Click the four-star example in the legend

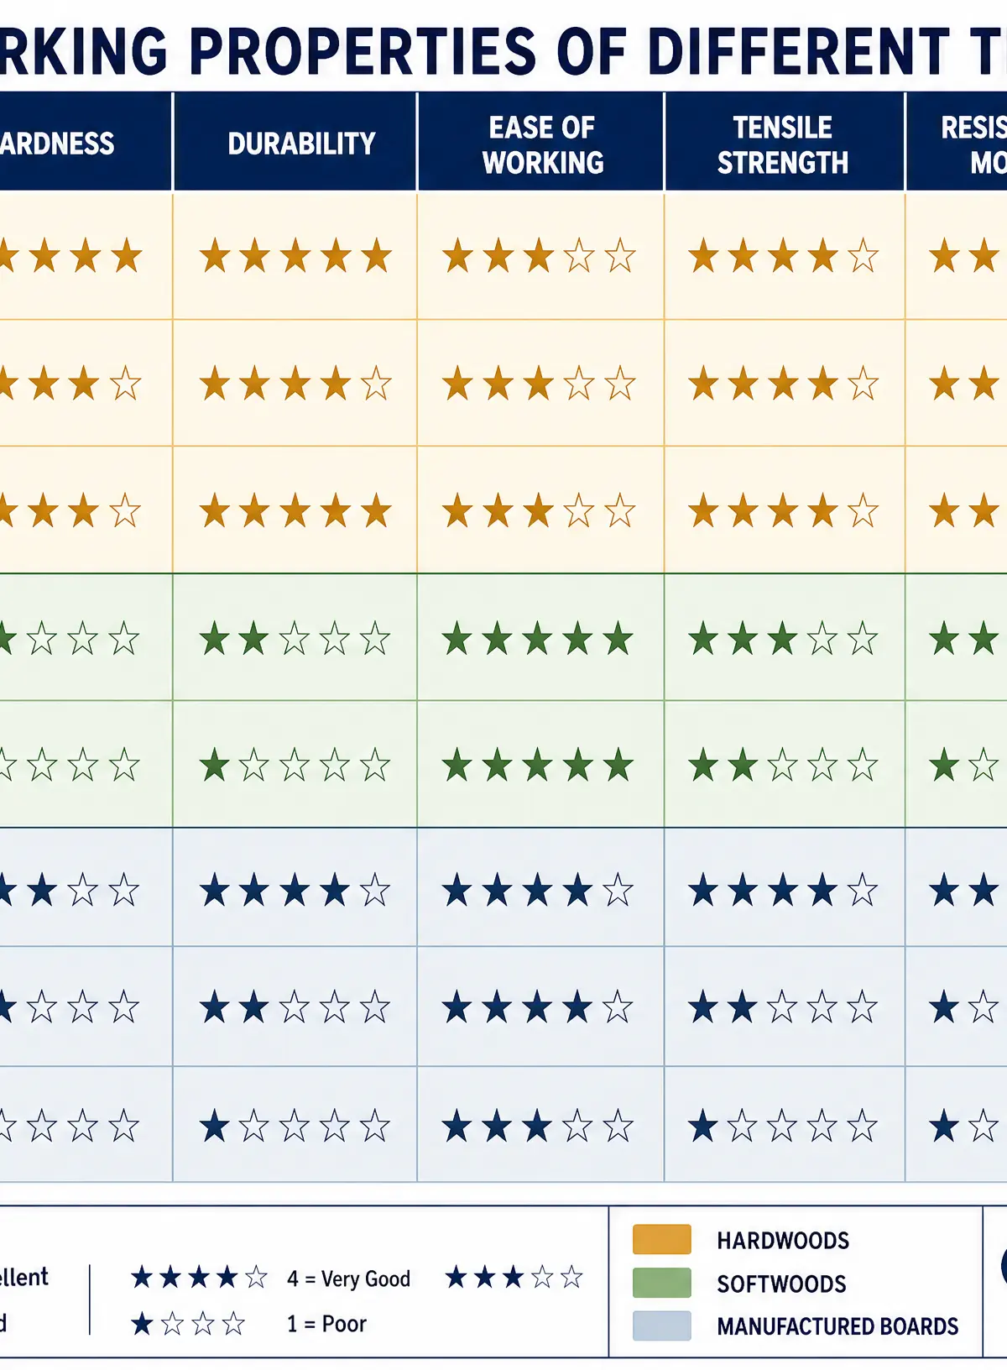pos(199,1278)
